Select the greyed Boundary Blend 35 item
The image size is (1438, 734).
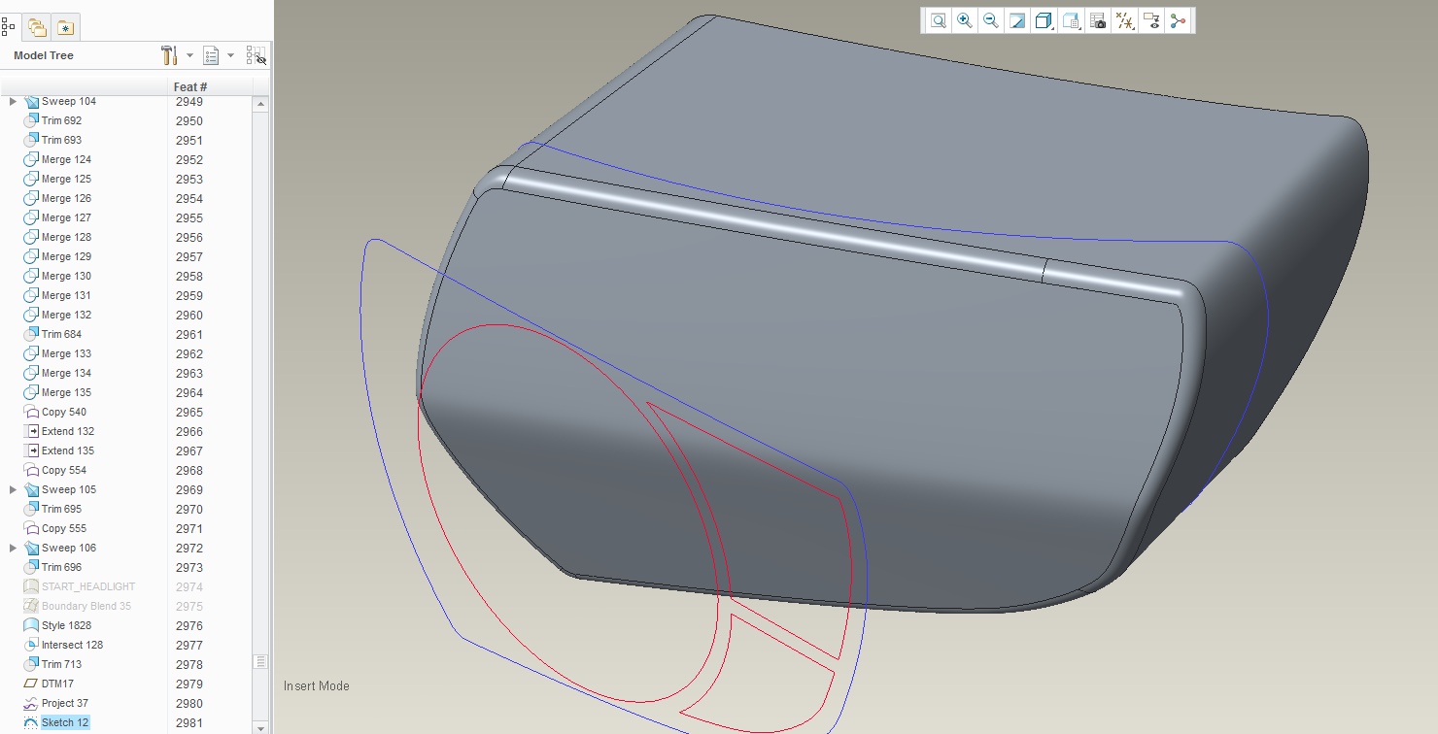click(86, 606)
